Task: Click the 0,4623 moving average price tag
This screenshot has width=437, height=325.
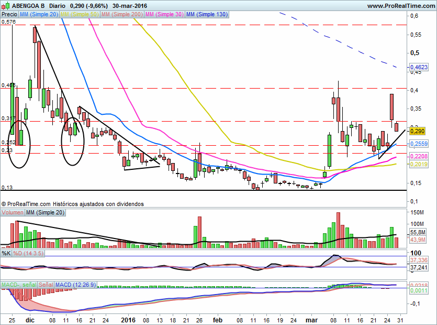Action: (419, 67)
